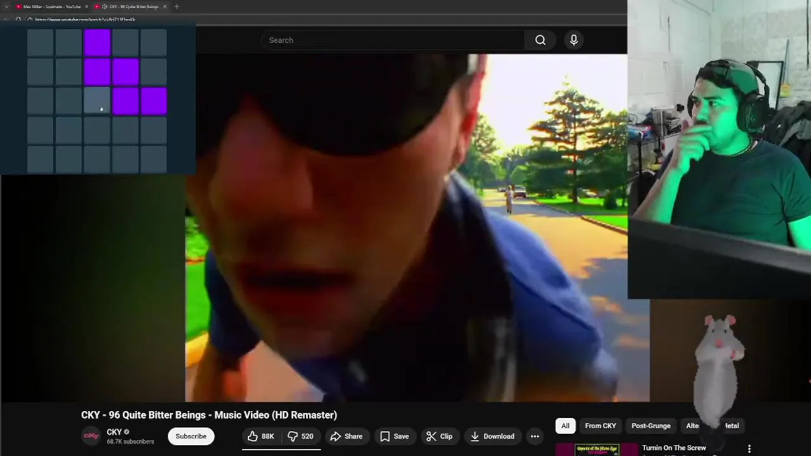This screenshot has width=811, height=456.
Task: Like the video with 88K thumbs-up
Action: coord(261,436)
